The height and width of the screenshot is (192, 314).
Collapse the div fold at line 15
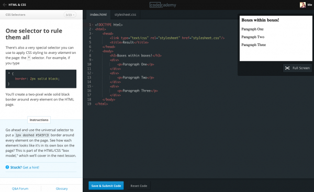[93, 86]
